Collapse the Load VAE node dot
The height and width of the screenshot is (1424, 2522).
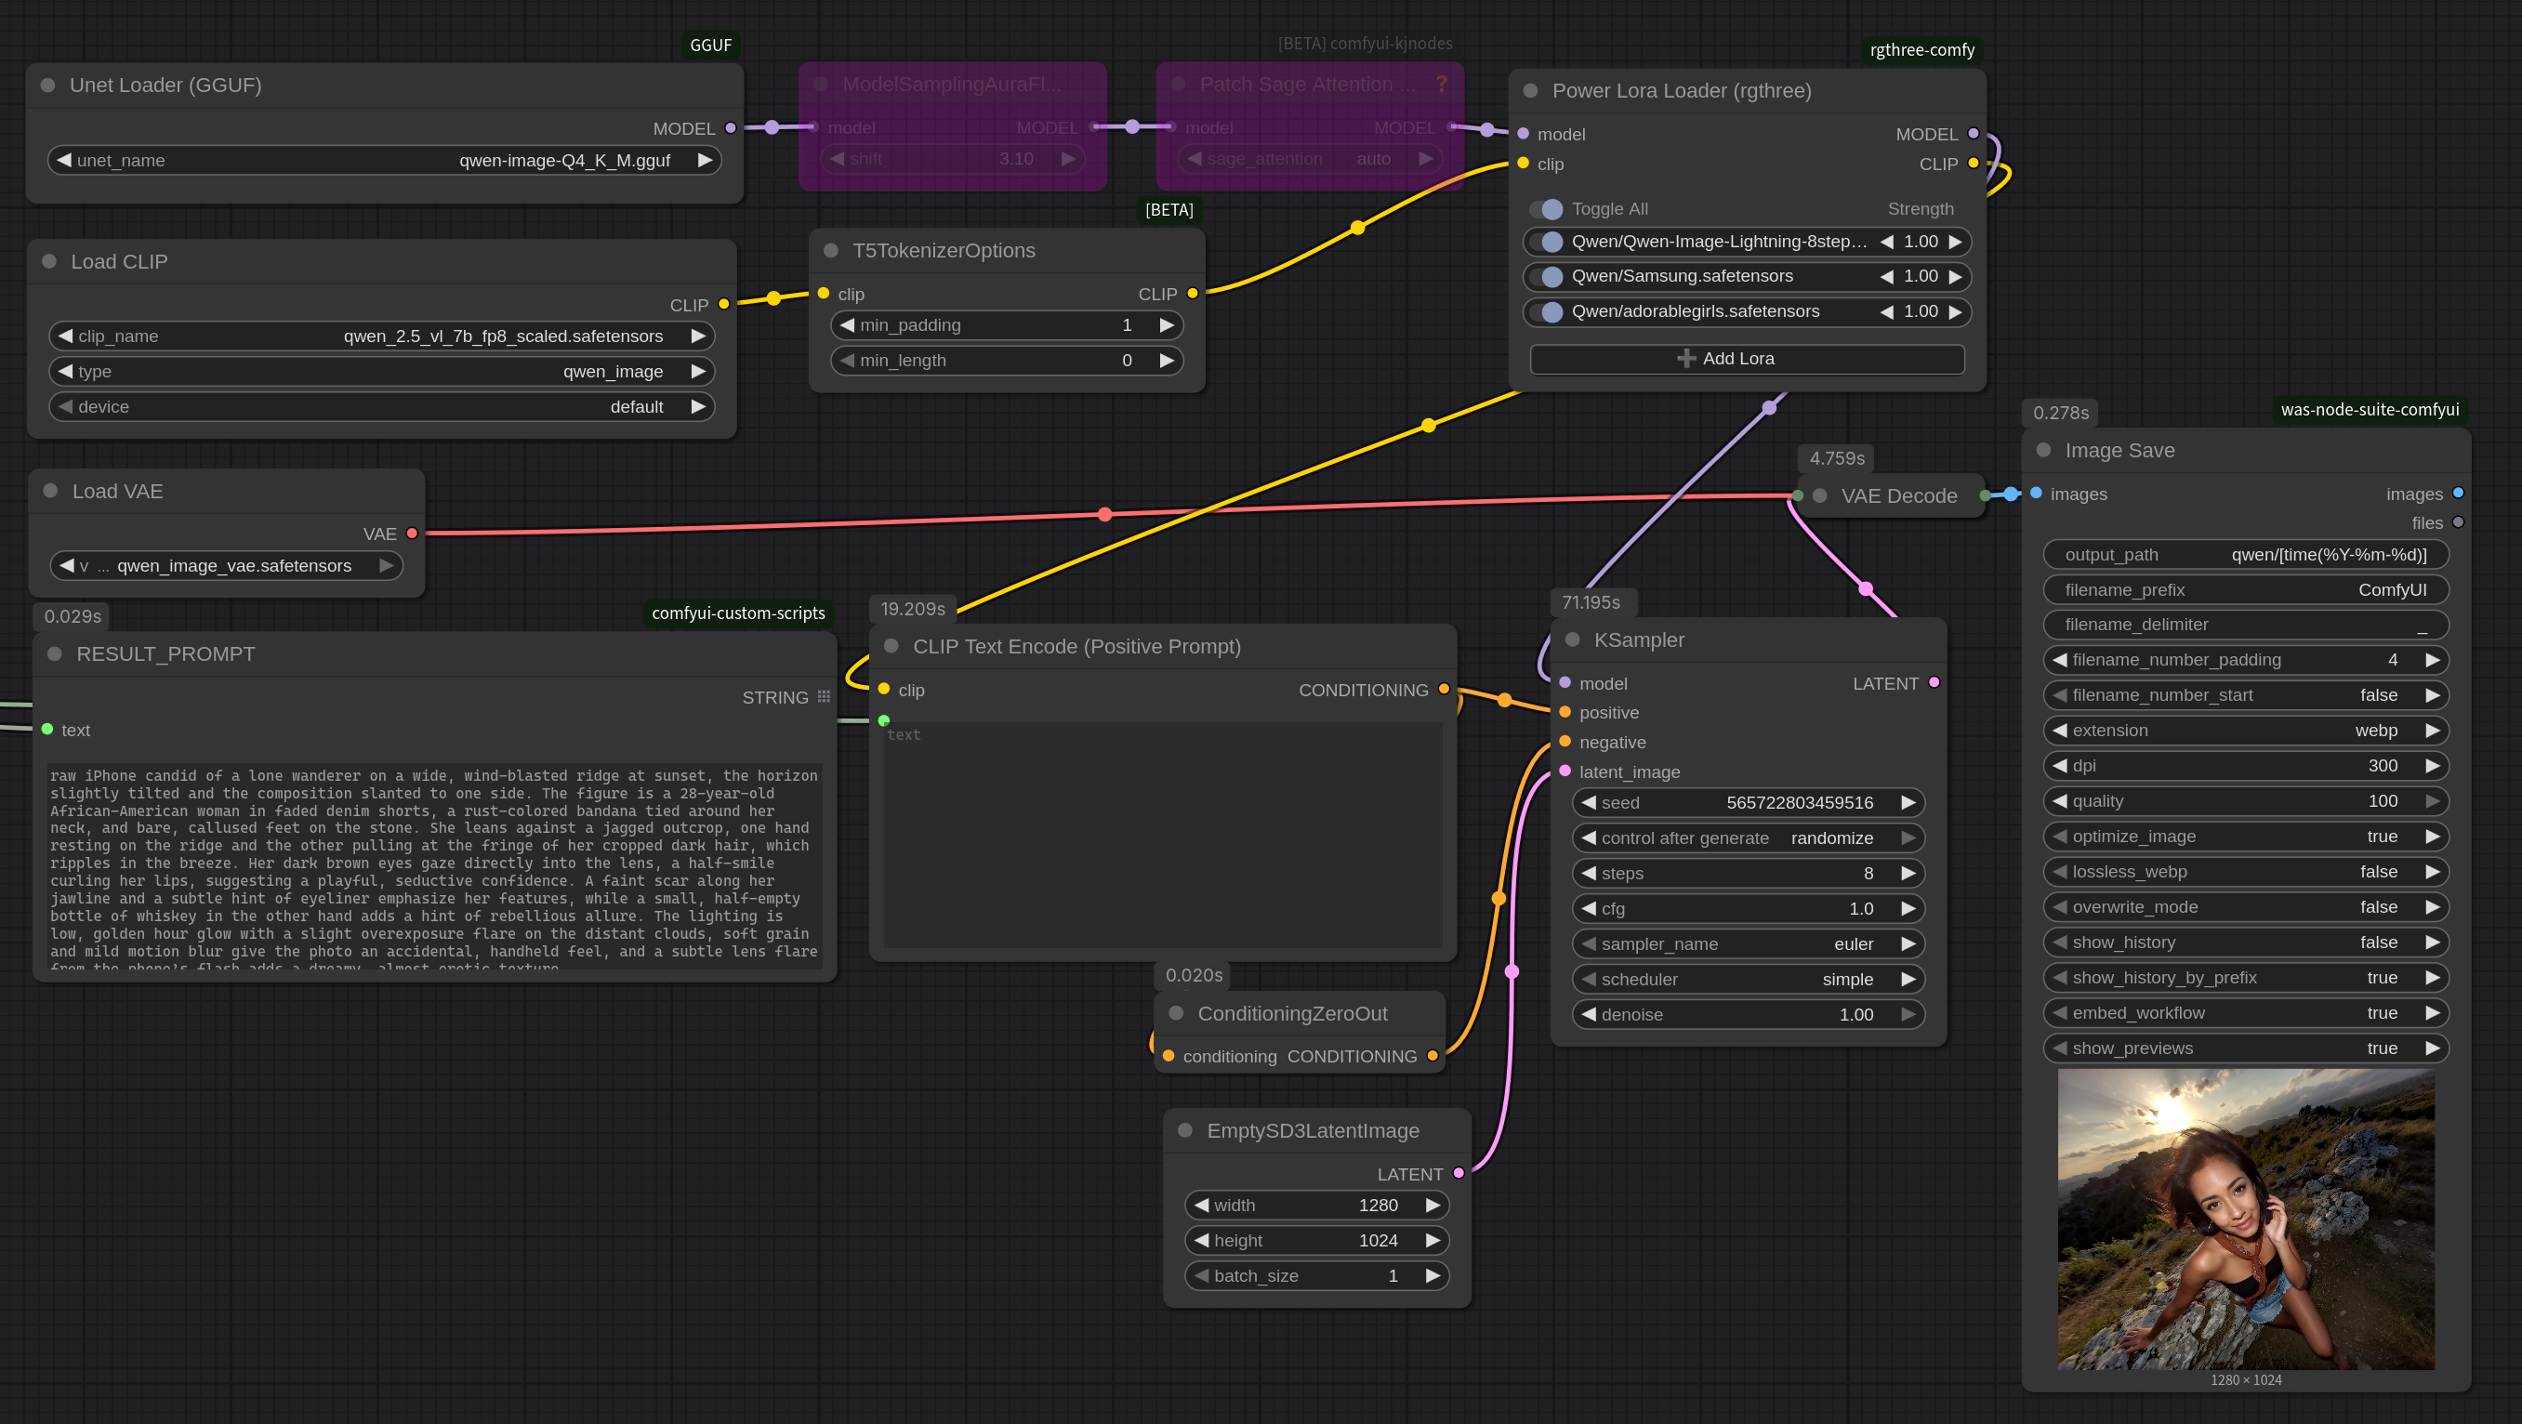click(x=50, y=492)
